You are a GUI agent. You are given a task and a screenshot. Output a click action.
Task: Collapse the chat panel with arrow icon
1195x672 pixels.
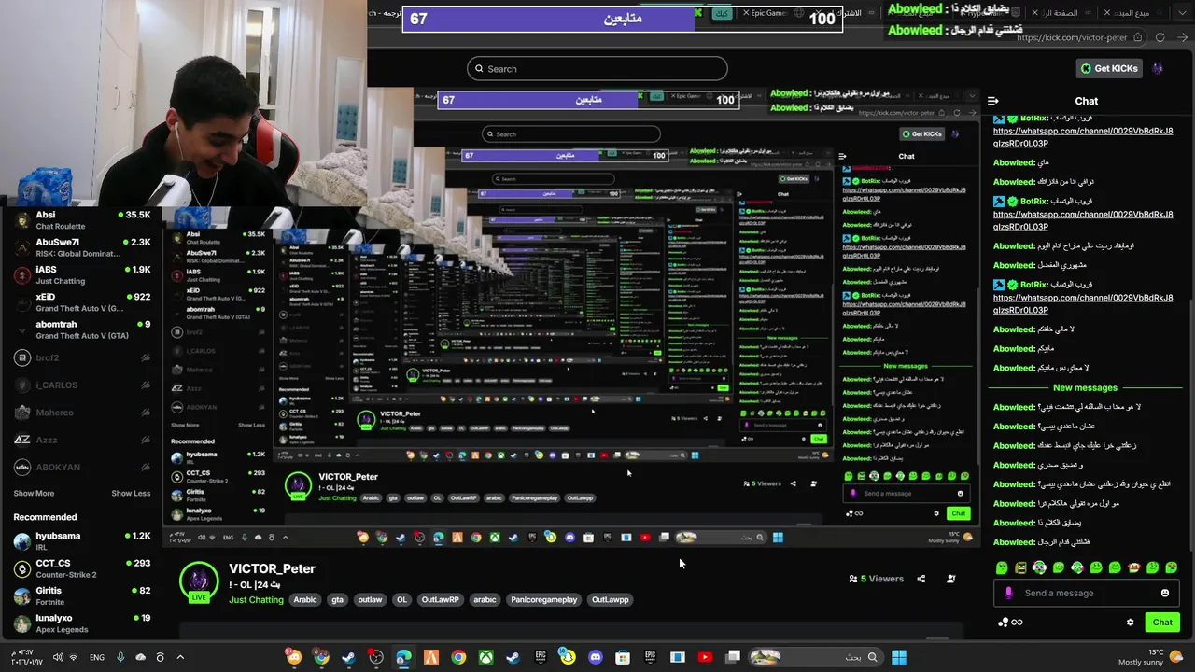[993, 101]
